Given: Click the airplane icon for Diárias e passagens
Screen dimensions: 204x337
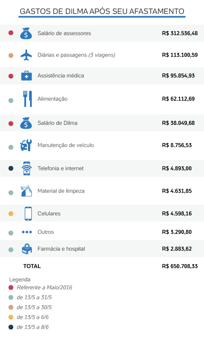Looking at the screenshot, I should [26, 55].
